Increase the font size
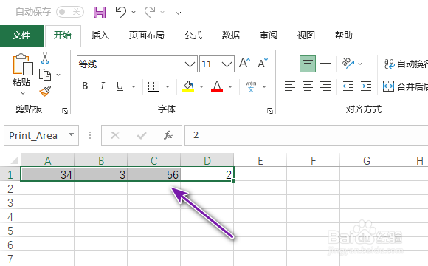428x266 pixels. (244, 63)
